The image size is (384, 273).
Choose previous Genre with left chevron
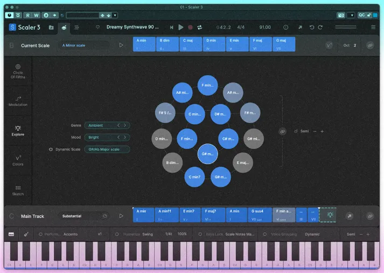pyautogui.click(x=118, y=125)
